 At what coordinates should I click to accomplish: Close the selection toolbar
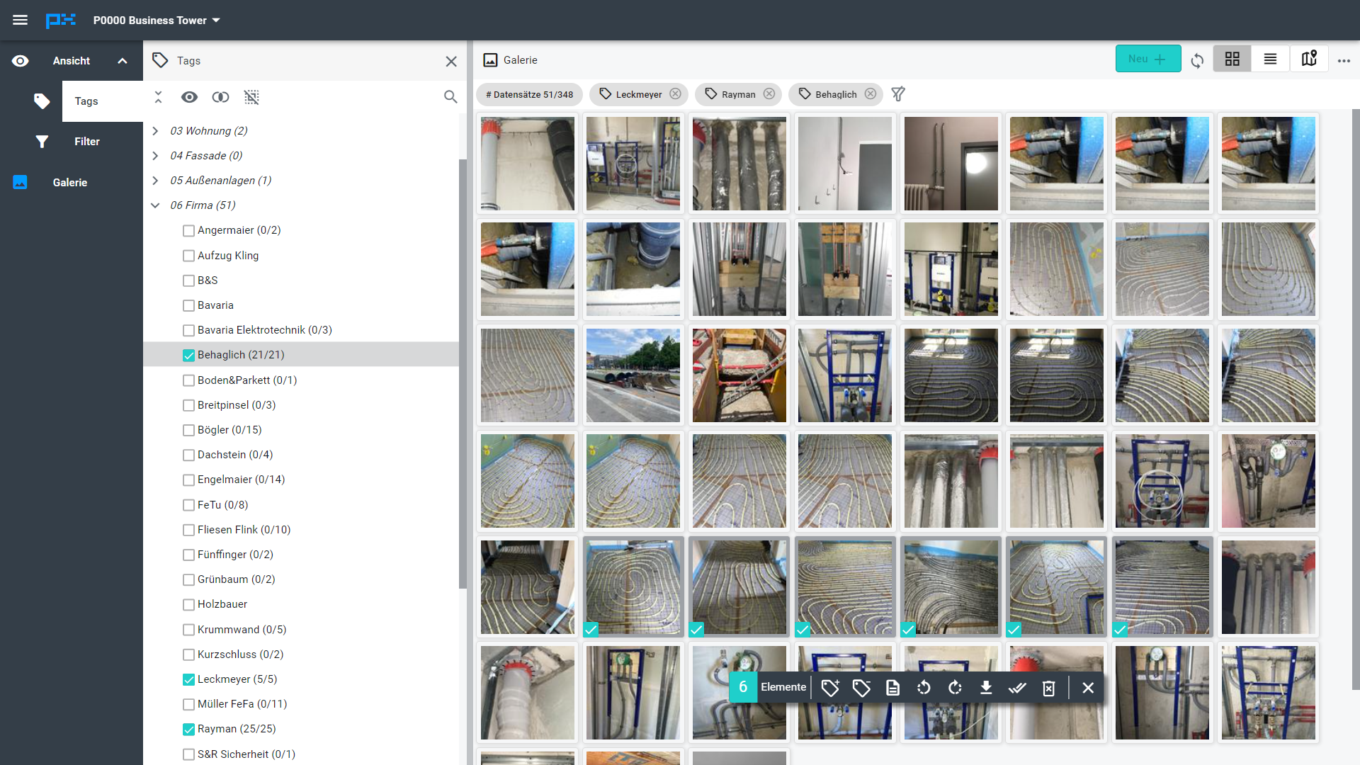[1088, 688]
